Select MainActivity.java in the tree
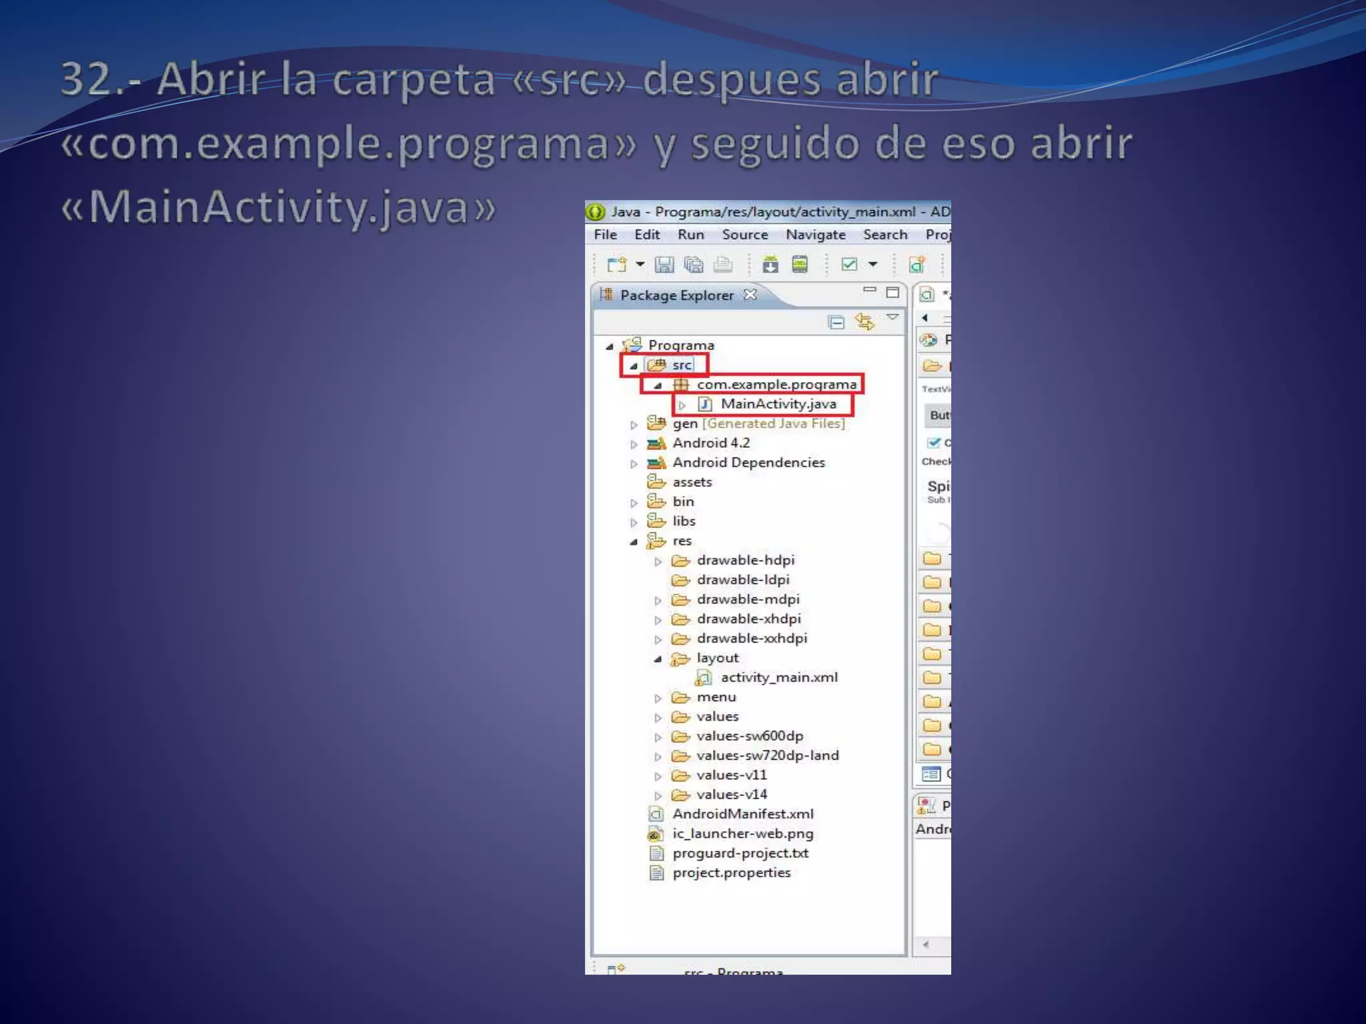Viewport: 1366px width, 1024px height. pyautogui.click(x=778, y=404)
